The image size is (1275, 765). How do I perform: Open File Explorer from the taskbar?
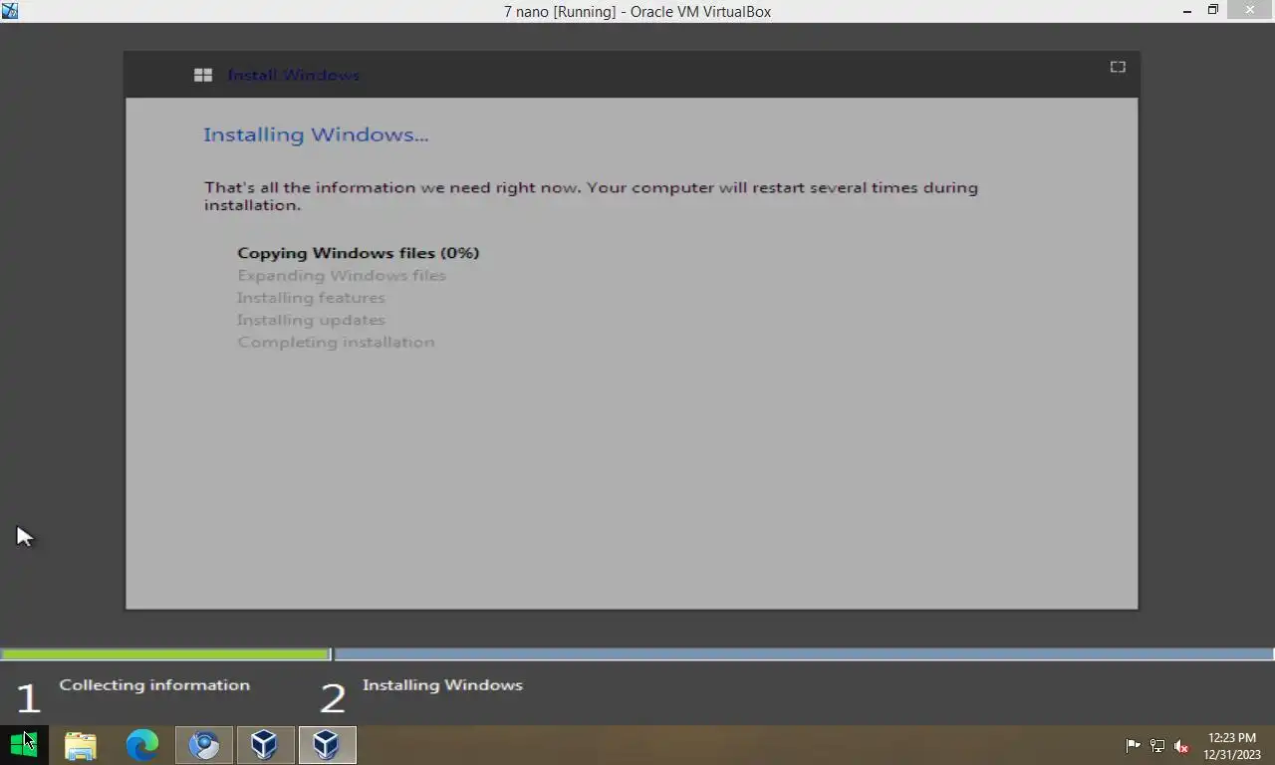pyautogui.click(x=81, y=745)
